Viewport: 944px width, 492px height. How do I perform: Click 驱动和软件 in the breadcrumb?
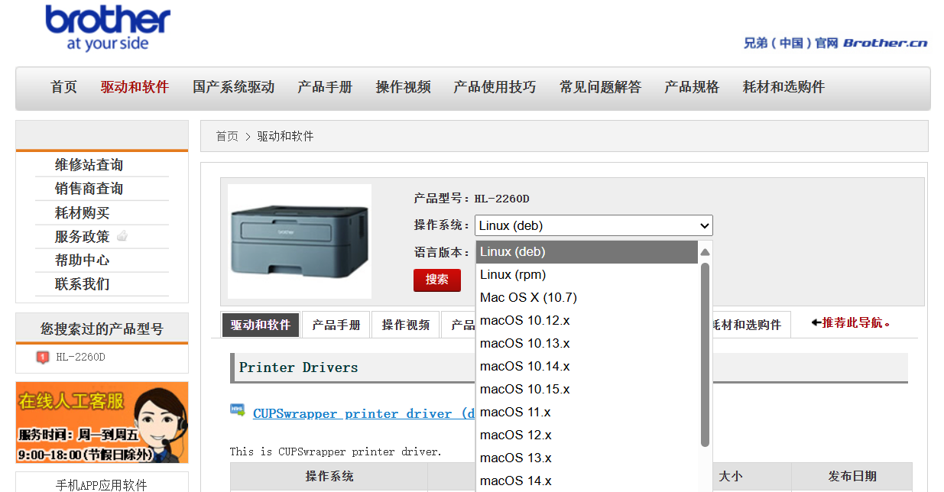[285, 136]
